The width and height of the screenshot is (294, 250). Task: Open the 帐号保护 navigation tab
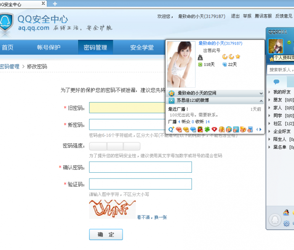coord(49,47)
